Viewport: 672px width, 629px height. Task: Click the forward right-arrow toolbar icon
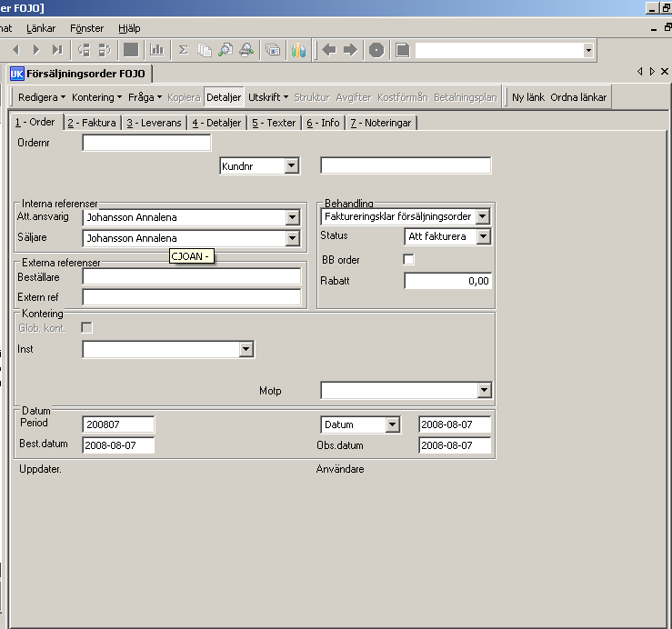[x=350, y=50]
